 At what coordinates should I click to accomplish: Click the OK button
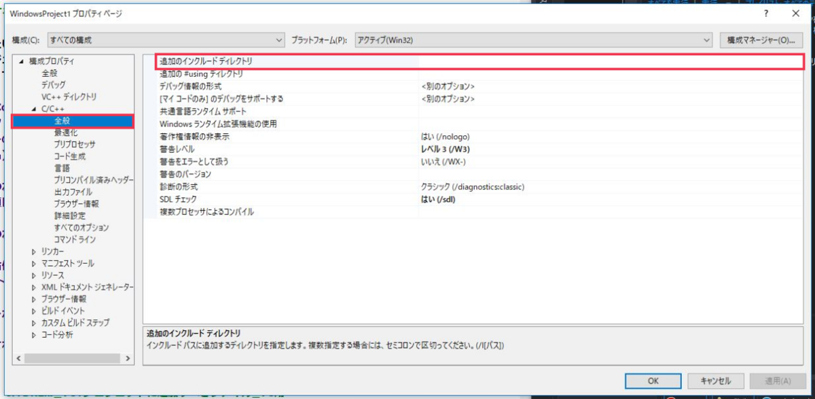coord(653,381)
